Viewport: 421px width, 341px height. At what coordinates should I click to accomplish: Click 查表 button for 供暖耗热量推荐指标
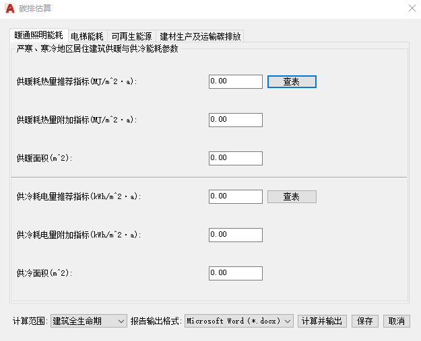[x=292, y=82]
